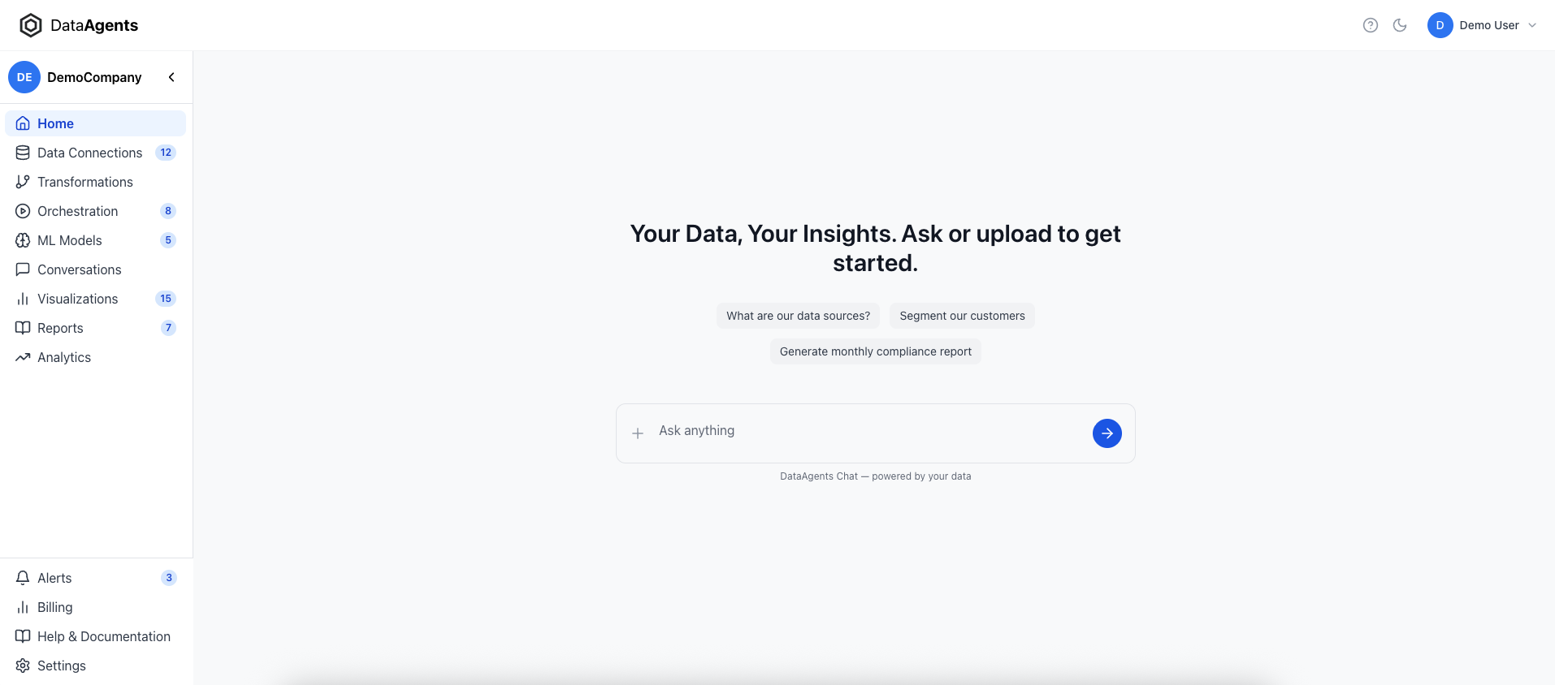Viewport: 1555px width, 685px height.
Task: Open ML Models brain icon
Action: pos(23,240)
